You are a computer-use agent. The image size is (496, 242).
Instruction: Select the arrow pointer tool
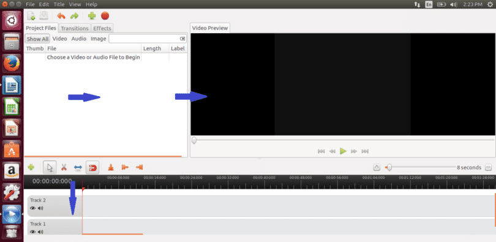(x=50, y=167)
